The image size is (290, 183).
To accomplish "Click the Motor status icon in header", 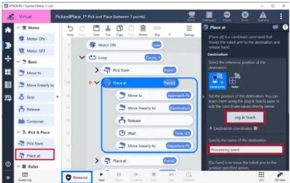I will coord(191,17).
